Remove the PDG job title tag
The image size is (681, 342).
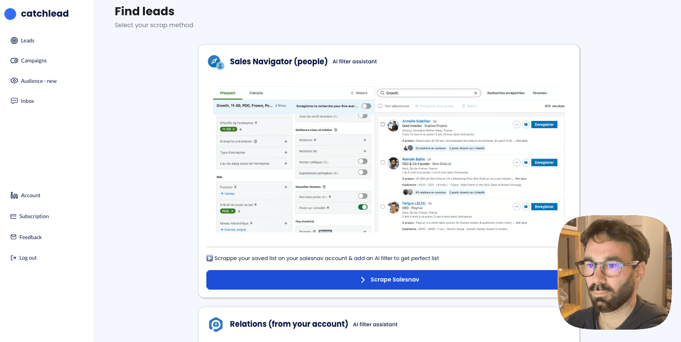[233, 211]
